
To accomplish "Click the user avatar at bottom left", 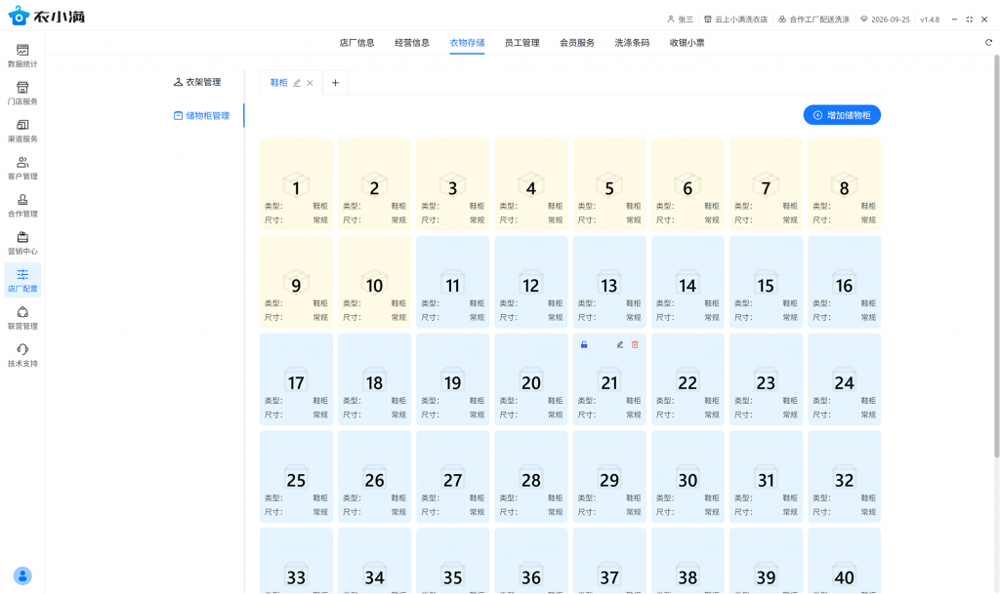I will pos(22,575).
